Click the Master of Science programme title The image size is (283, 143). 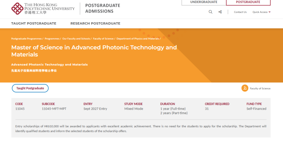[x=94, y=51]
